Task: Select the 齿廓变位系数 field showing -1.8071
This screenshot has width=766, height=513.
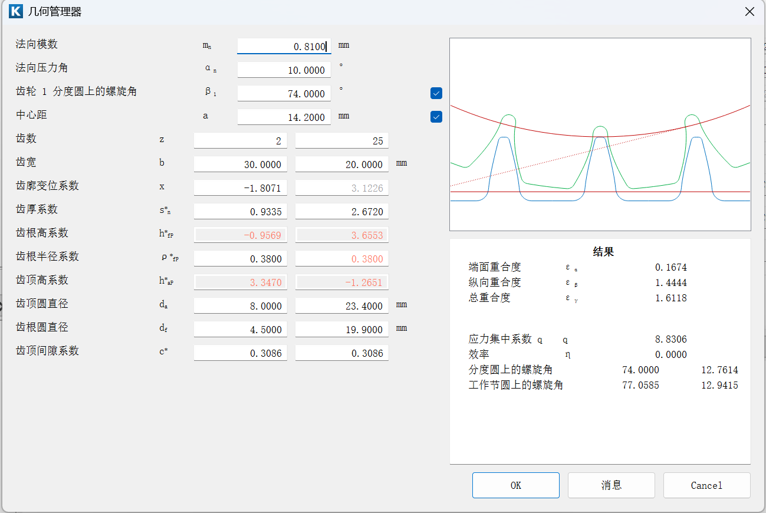Action: point(240,188)
